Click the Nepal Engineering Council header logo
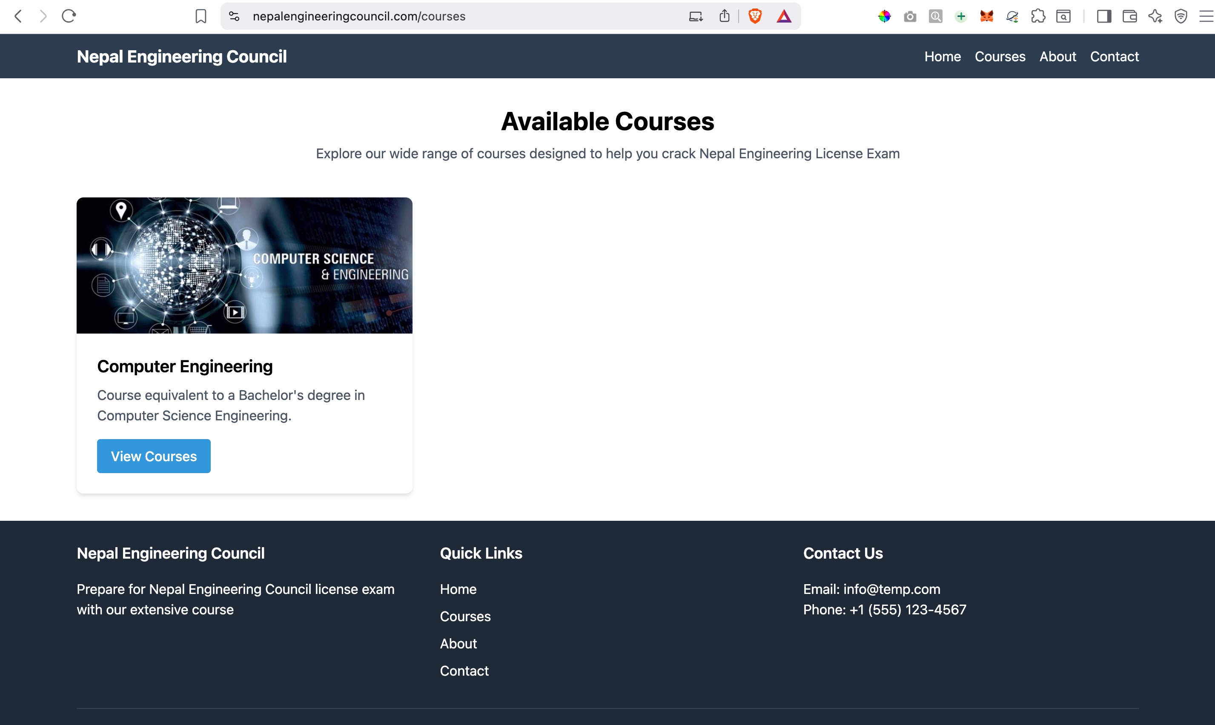 (x=182, y=57)
